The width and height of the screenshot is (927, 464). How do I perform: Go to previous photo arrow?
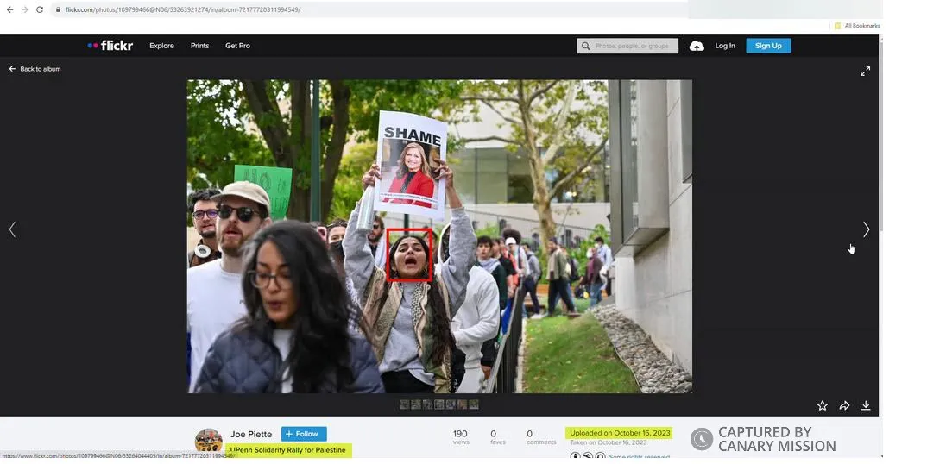coord(12,229)
